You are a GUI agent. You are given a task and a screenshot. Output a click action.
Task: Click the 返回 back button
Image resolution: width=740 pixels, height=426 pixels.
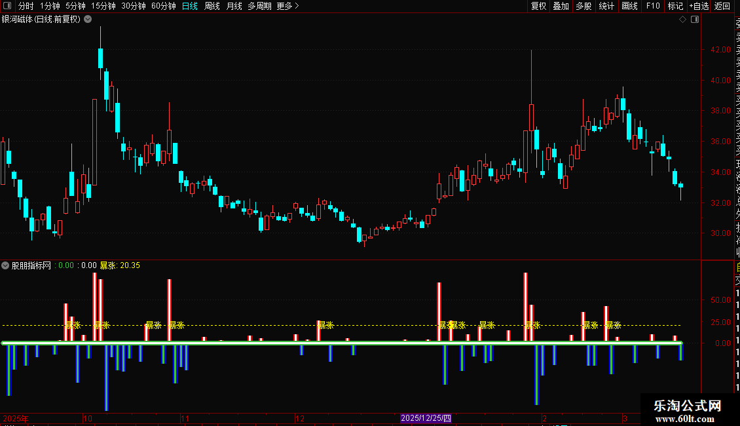click(x=722, y=6)
